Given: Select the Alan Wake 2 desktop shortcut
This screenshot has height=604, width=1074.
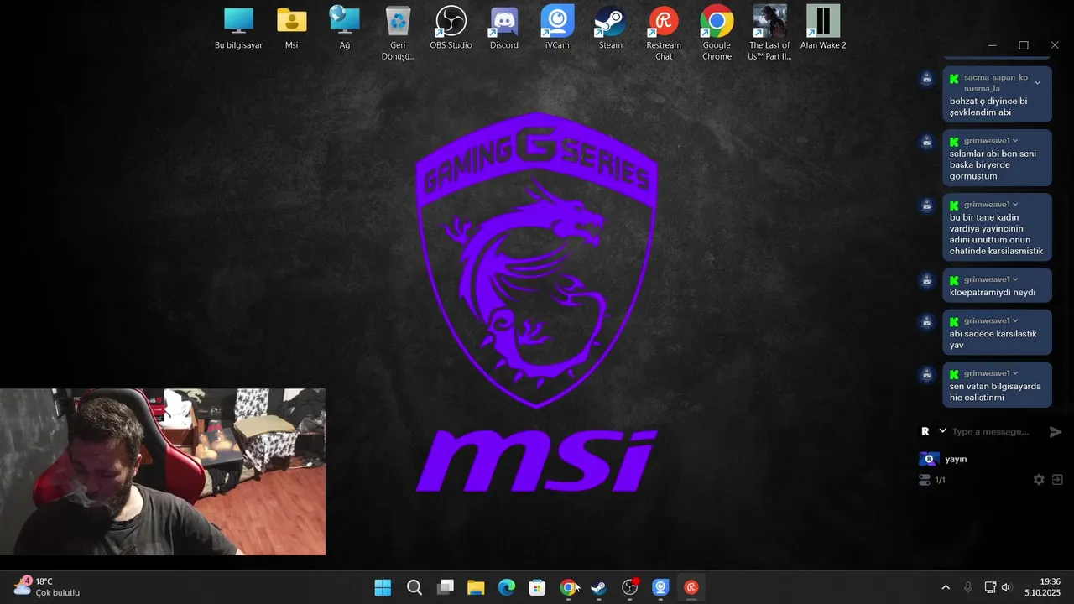Looking at the screenshot, I should (x=823, y=28).
